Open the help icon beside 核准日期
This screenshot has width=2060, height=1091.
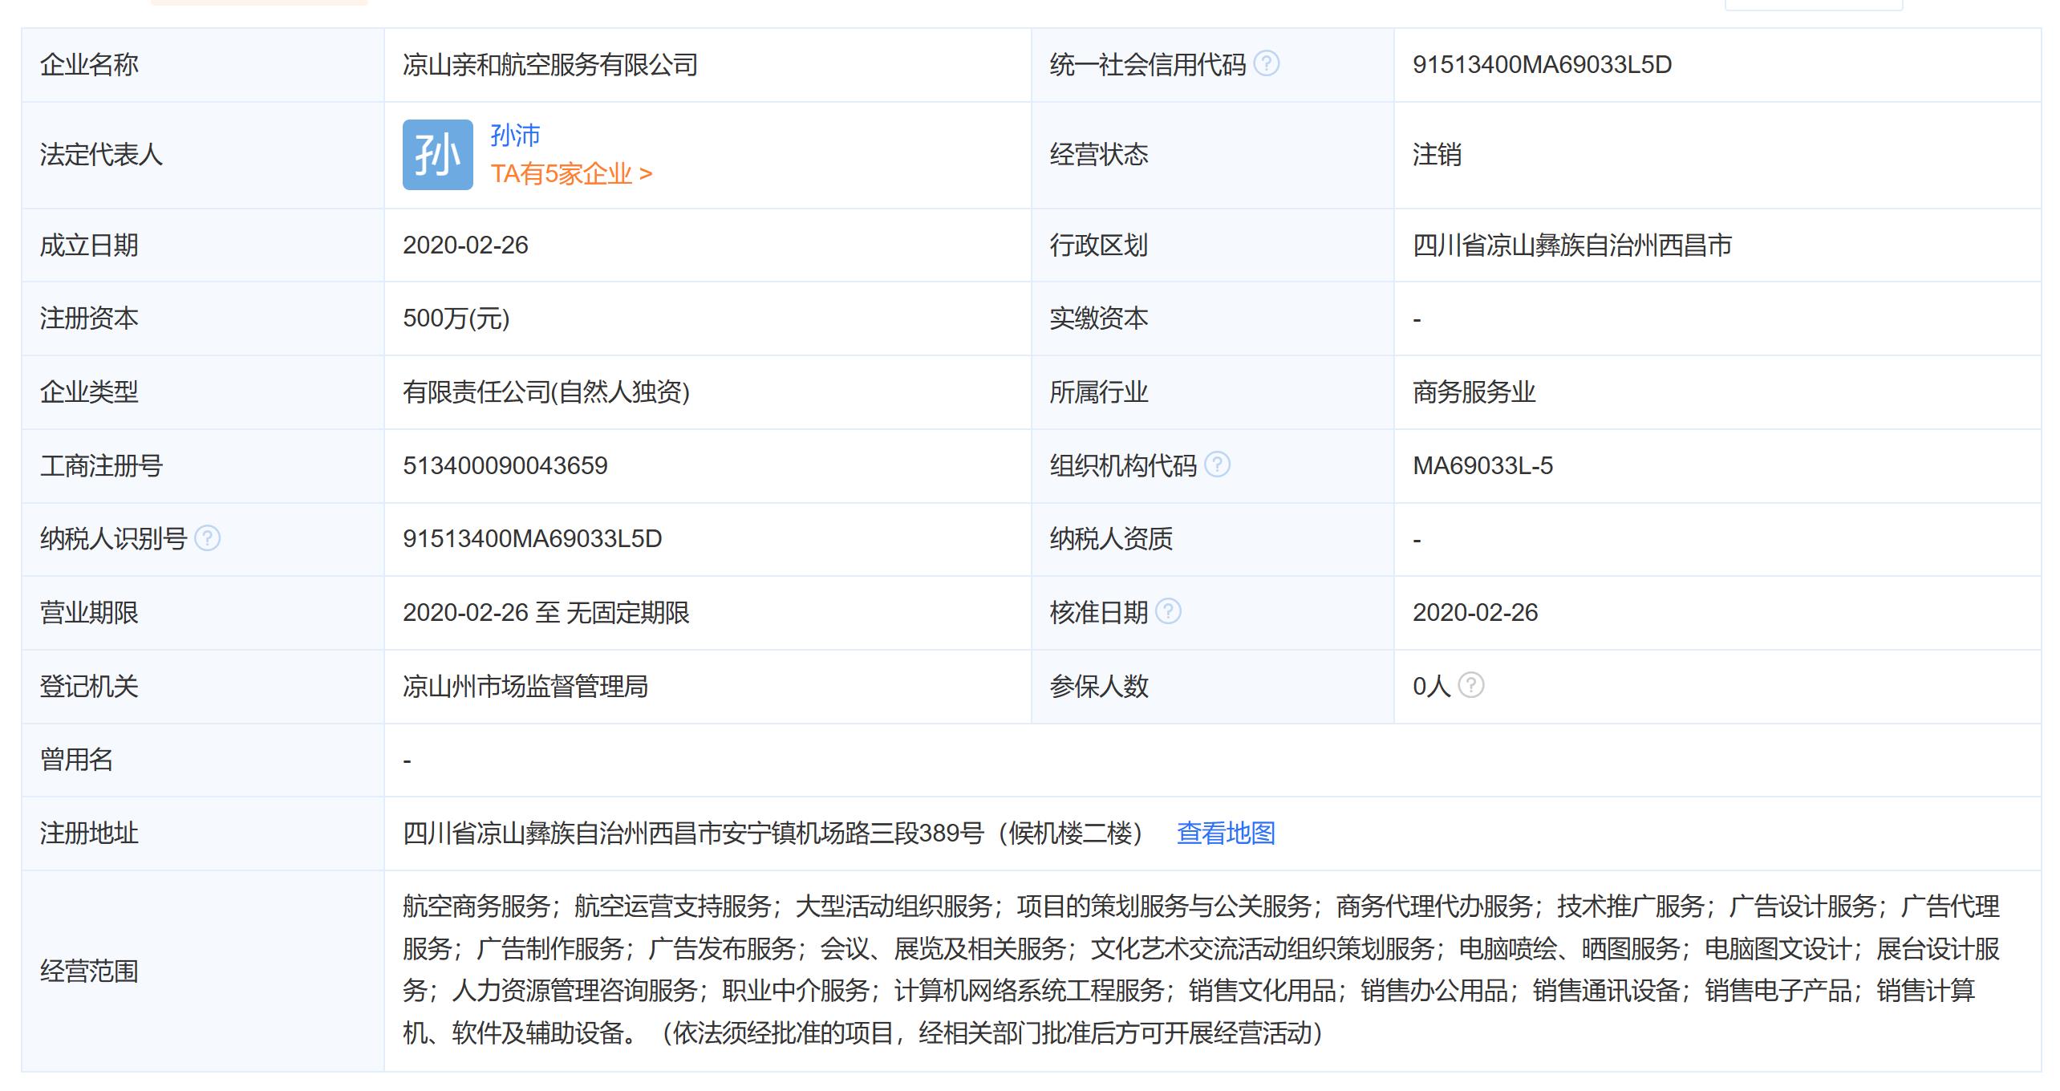[x=1168, y=612]
